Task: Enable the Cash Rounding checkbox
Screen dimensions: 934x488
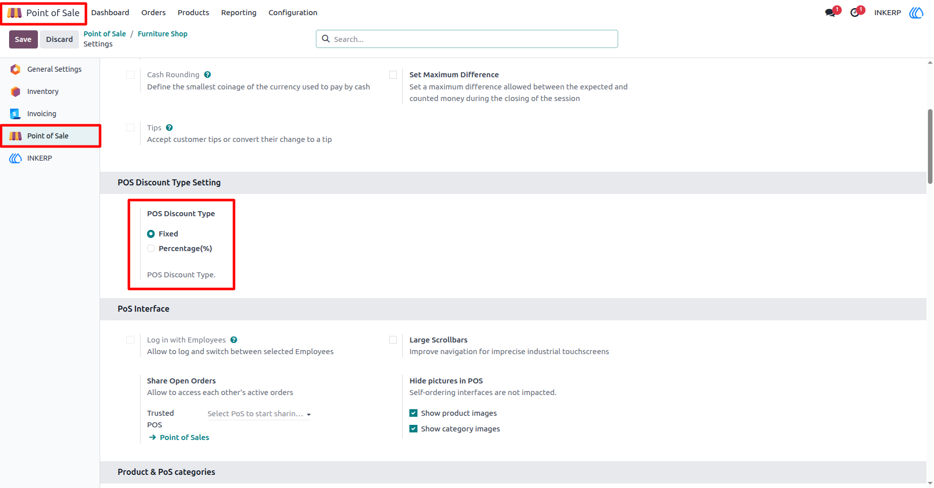Action: coord(130,75)
